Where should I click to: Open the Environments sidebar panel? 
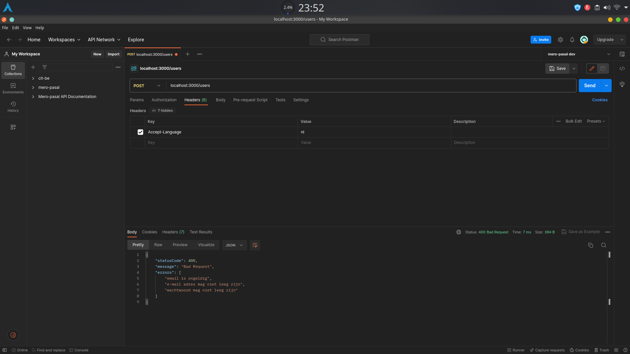pos(13,88)
